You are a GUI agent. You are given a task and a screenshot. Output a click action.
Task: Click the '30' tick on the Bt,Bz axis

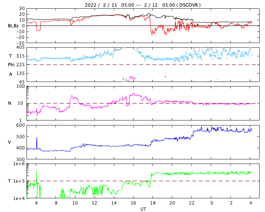pyautogui.click(x=22, y=8)
